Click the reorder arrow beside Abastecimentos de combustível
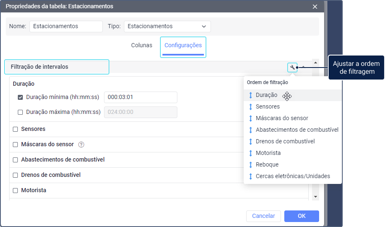The width and height of the screenshot is (385, 227). (250, 130)
